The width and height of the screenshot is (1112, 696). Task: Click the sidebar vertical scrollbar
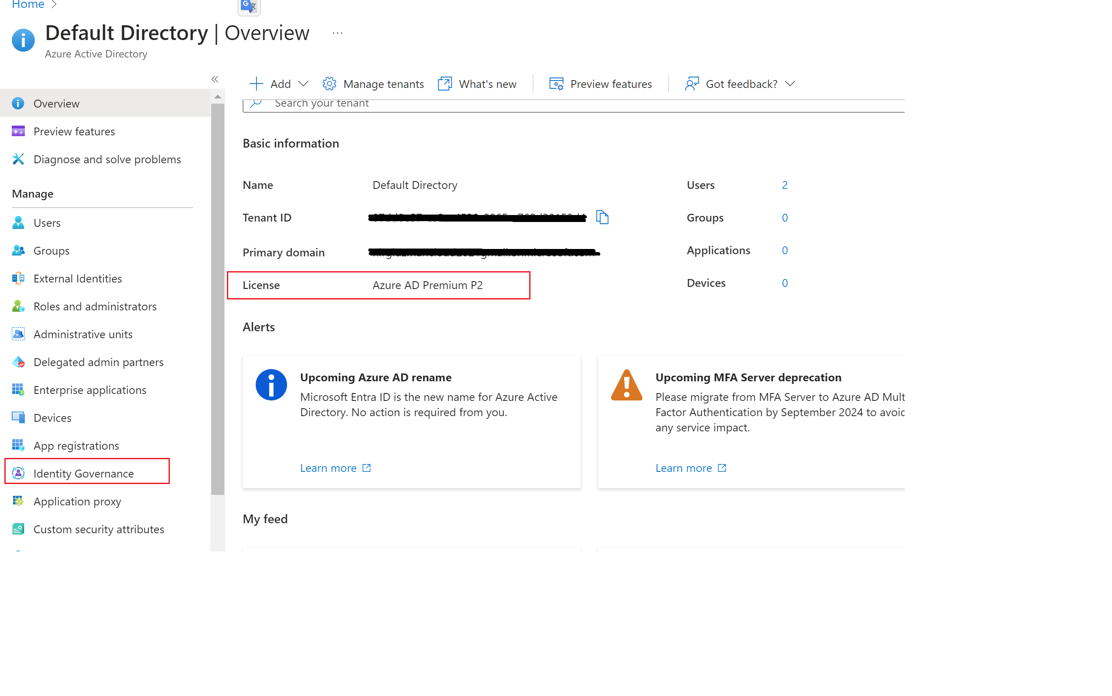point(217,299)
